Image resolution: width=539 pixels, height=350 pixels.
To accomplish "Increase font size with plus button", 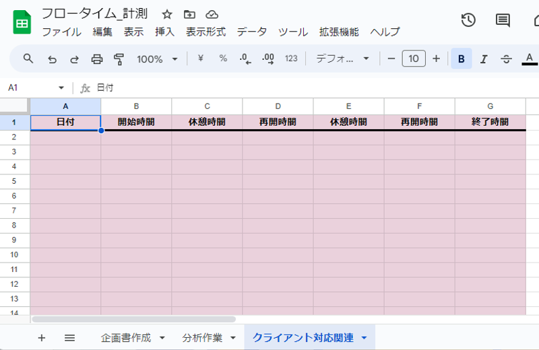I will 436,59.
